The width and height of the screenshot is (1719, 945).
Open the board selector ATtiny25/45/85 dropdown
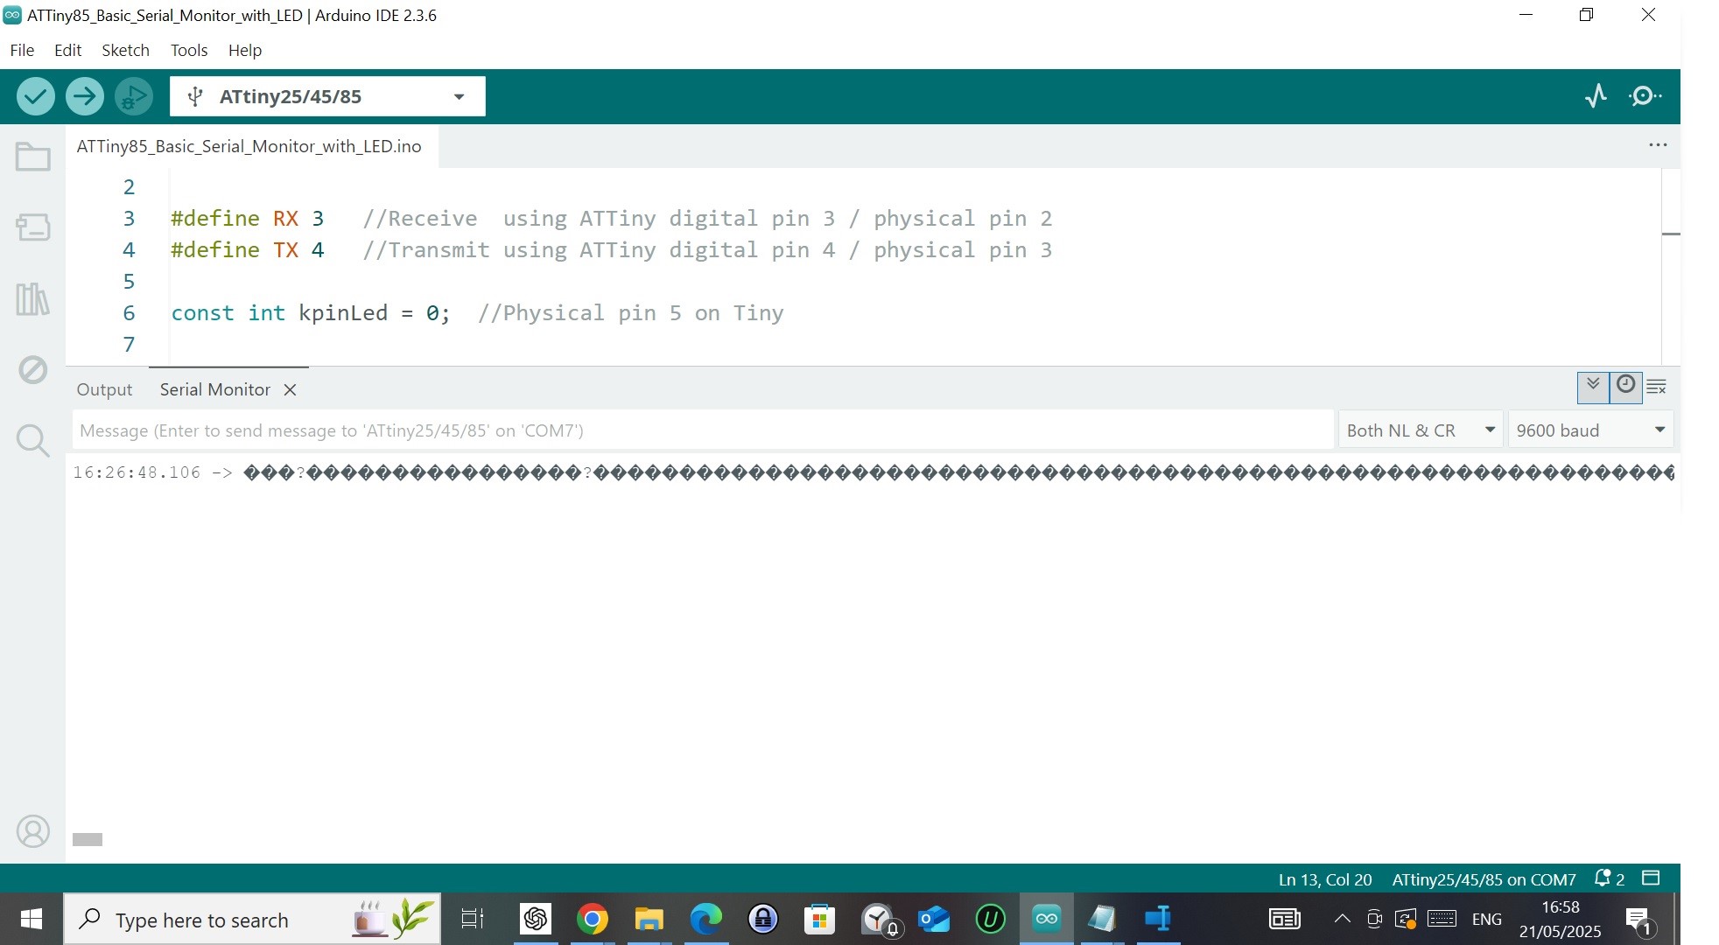tap(328, 96)
